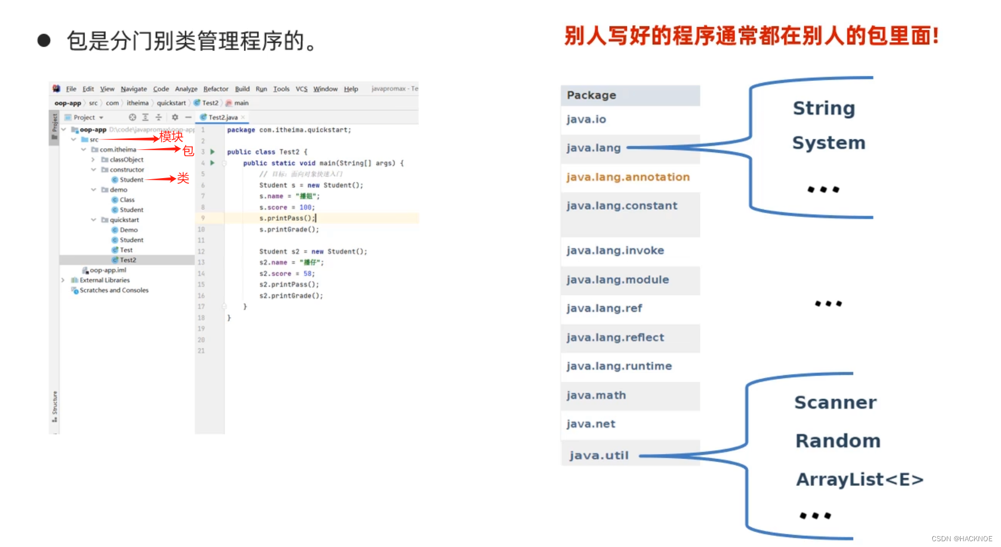Open the Tools menu
This screenshot has width=1001, height=547.
point(281,89)
